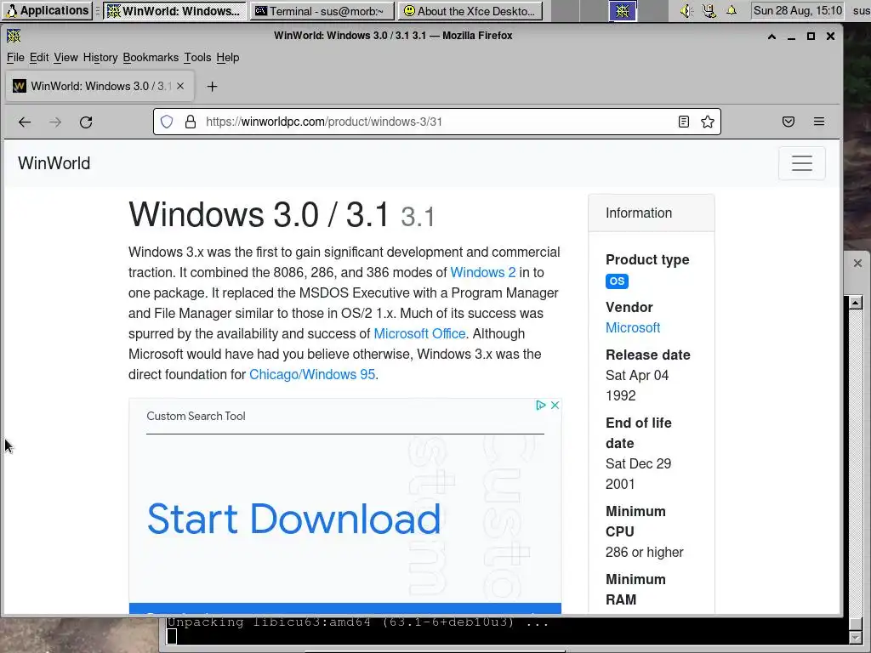Switch to About the Xfce Desktop window
This screenshot has height=653, width=871.
(470, 10)
